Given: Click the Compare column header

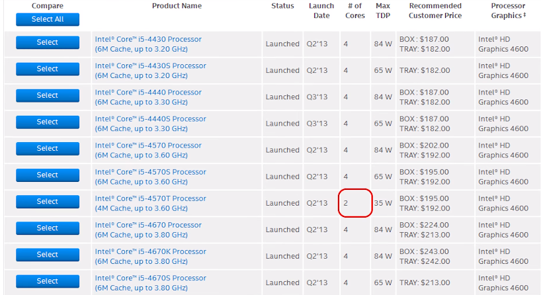Looking at the screenshot, I should click(48, 6).
